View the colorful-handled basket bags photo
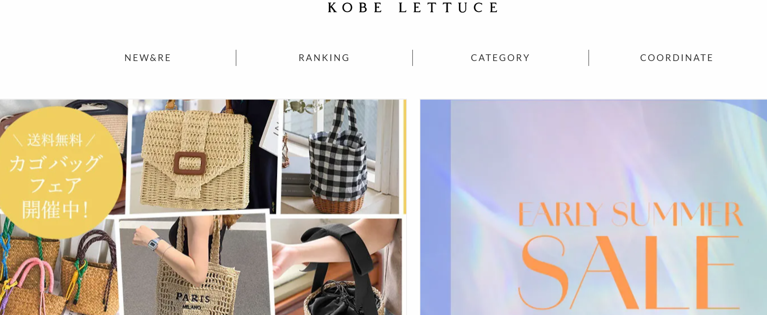 point(58,272)
